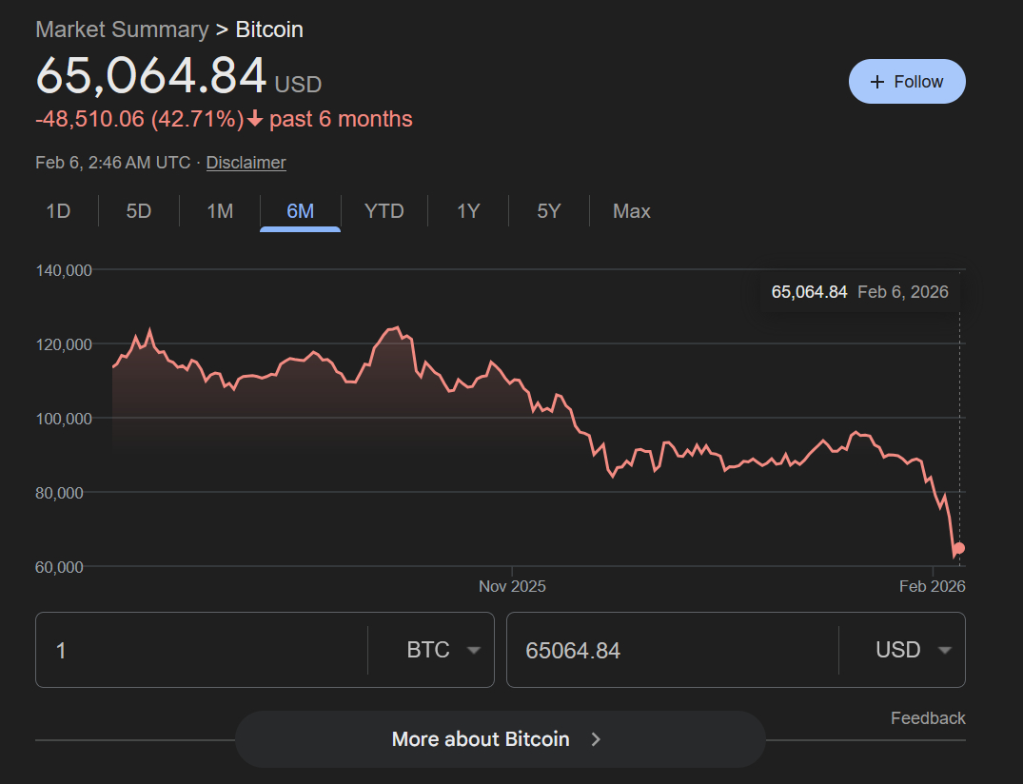Select the 1M chart range tab

tap(220, 211)
